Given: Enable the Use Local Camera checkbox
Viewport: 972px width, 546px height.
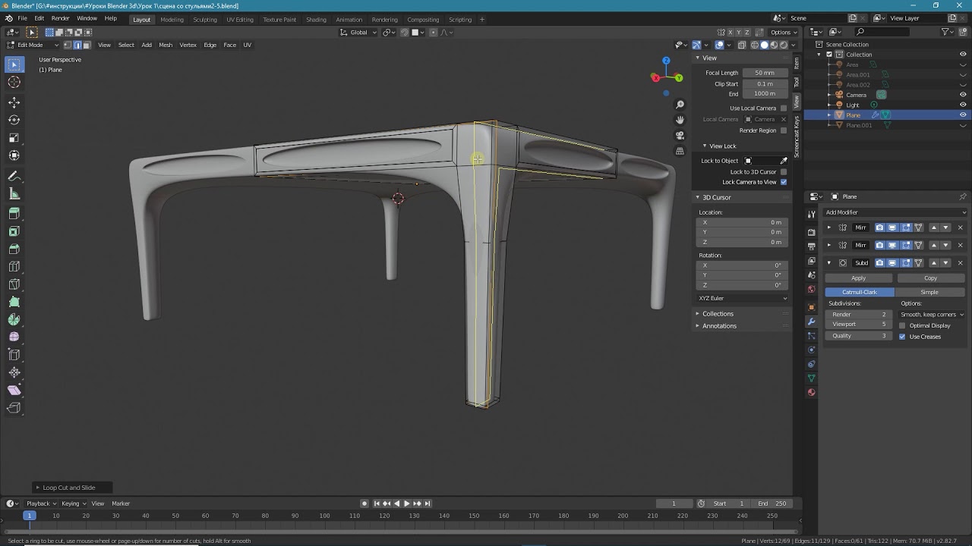Looking at the screenshot, I should 784,108.
